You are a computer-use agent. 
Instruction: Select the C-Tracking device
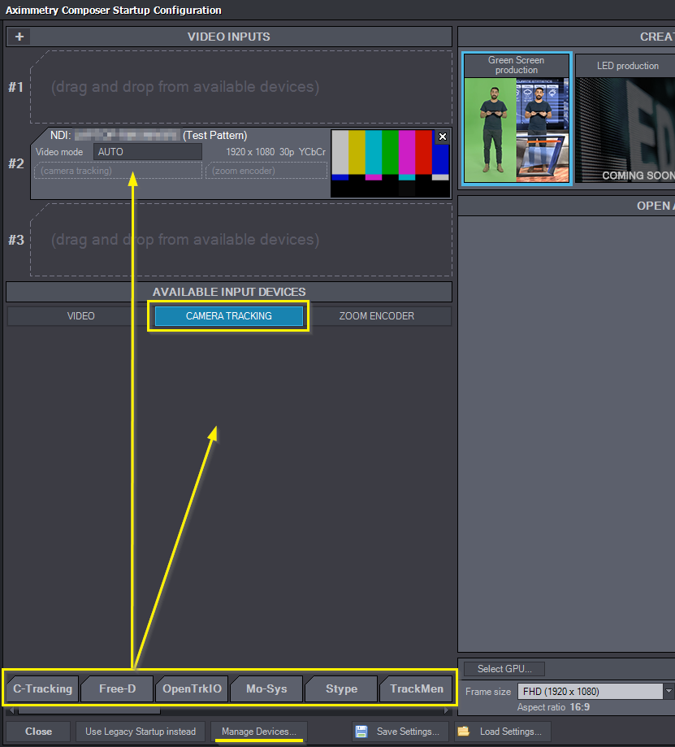(x=42, y=689)
